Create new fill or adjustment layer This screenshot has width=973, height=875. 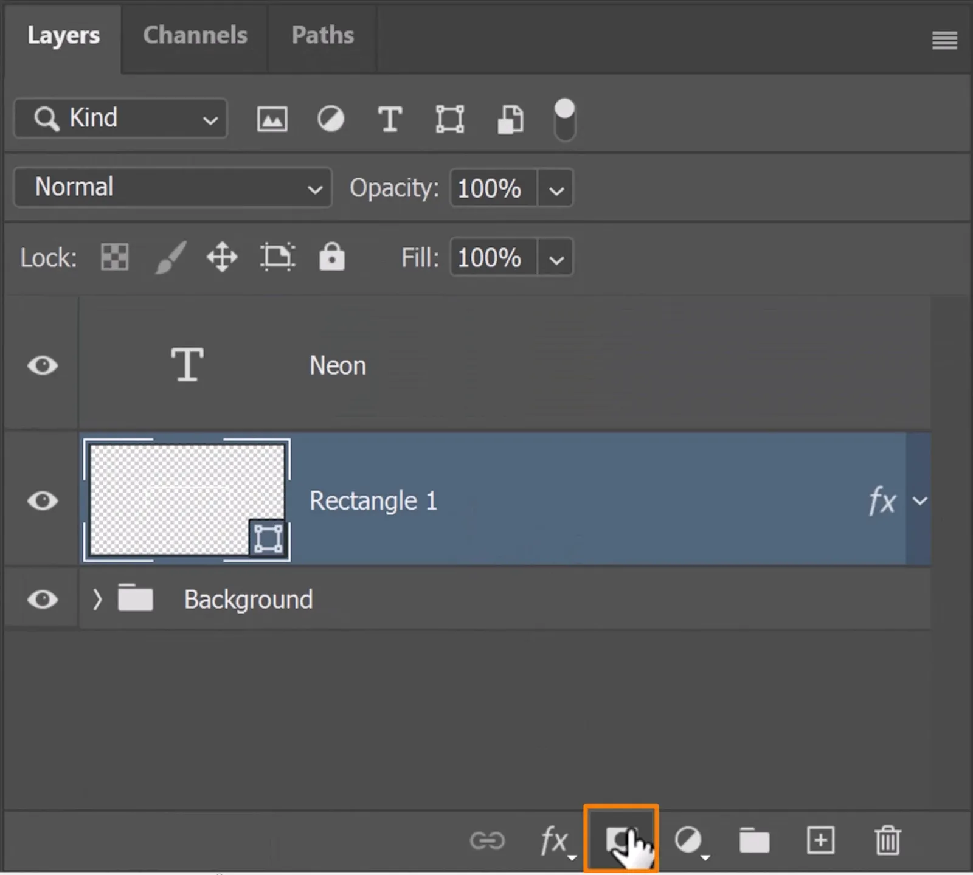(690, 841)
